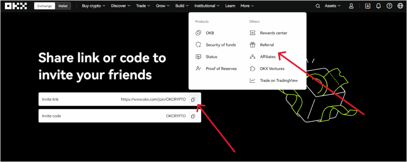Open the search magnifier icon
This screenshot has height=162, width=407.
318,6
